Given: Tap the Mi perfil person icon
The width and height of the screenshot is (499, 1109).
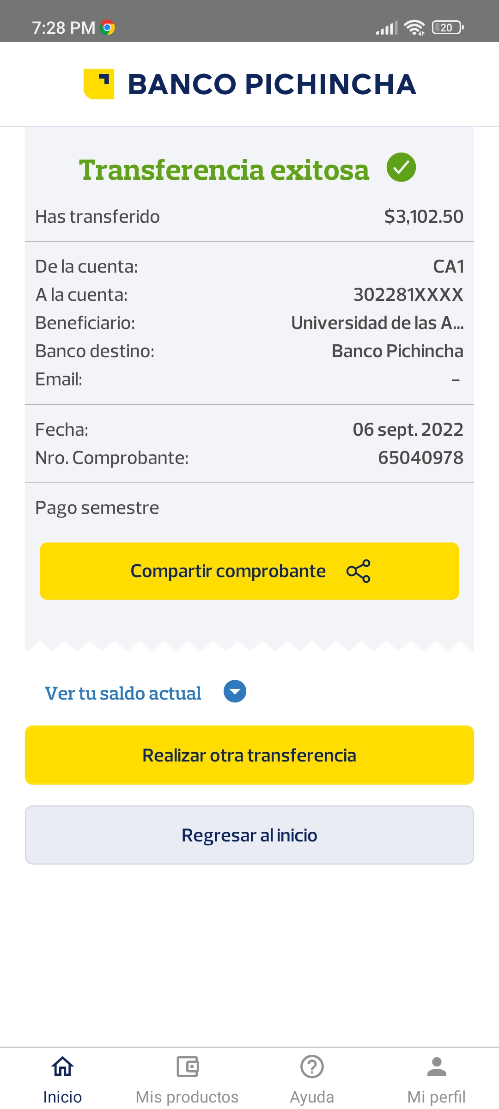Looking at the screenshot, I should (437, 1066).
